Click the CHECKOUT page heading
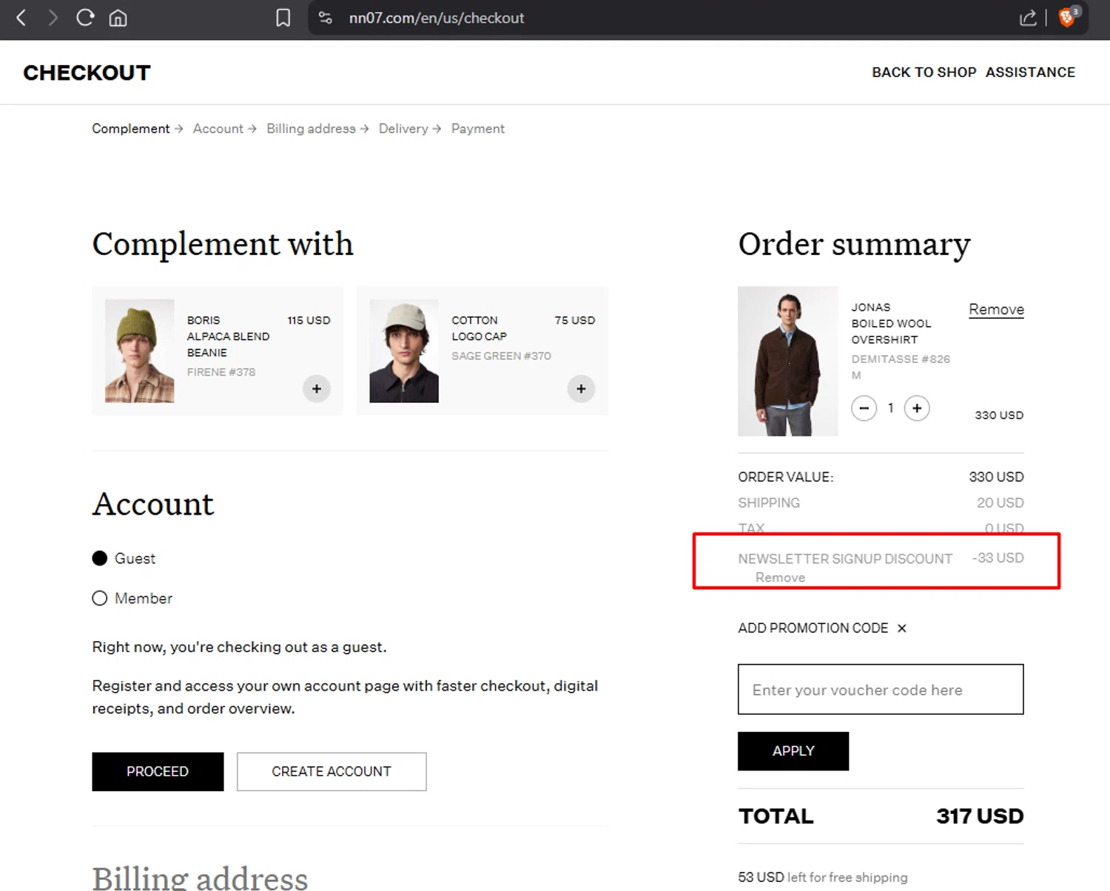The height and width of the screenshot is (891, 1110). 87,72
